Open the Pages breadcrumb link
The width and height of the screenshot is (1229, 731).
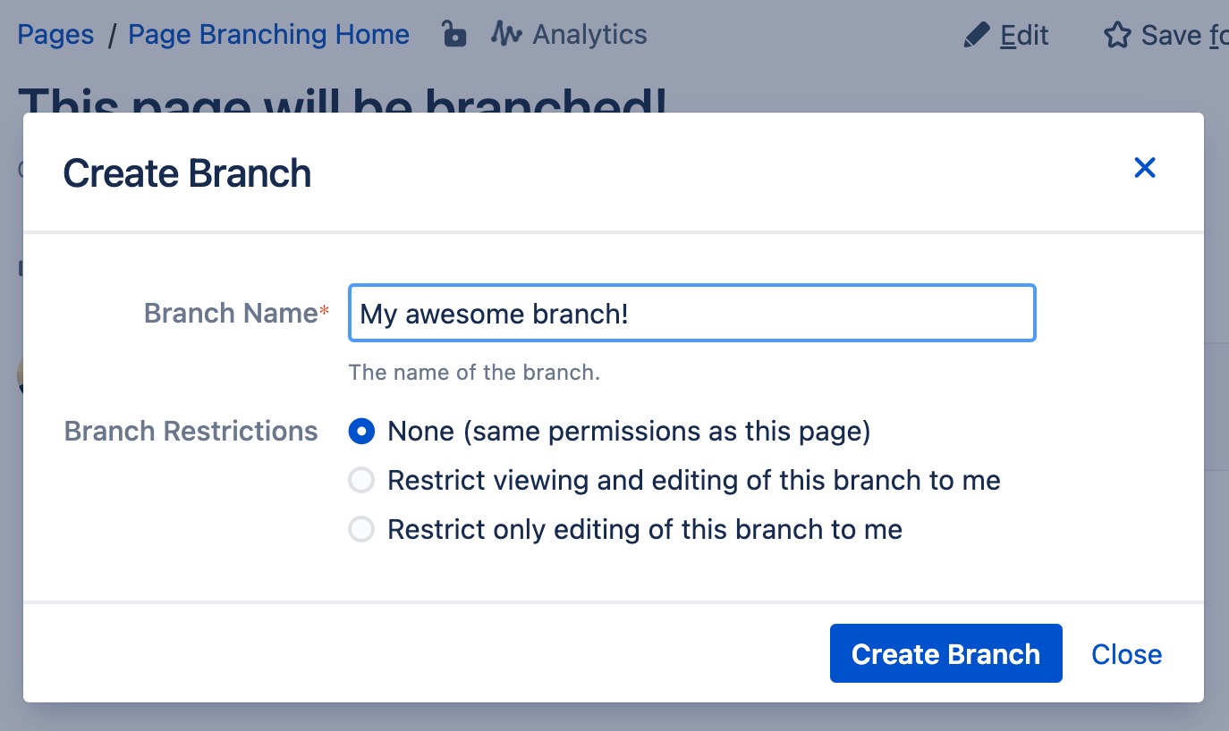(55, 35)
